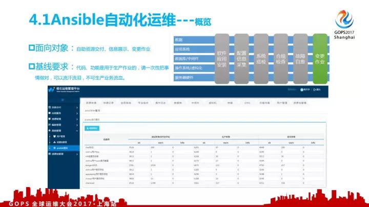Switch to the 负载均衡 tab
The height and width of the screenshot is (207, 369).
click(x=264, y=103)
